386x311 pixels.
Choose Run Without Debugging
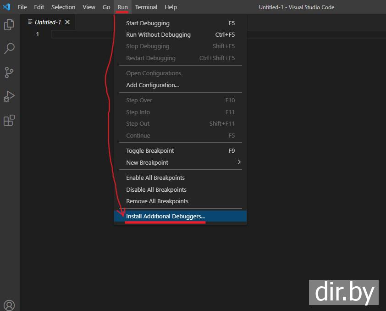tap(158, 34)
